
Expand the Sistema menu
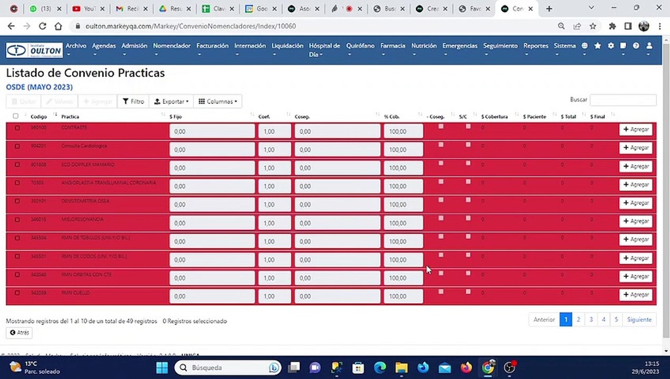tap(565, 49)
